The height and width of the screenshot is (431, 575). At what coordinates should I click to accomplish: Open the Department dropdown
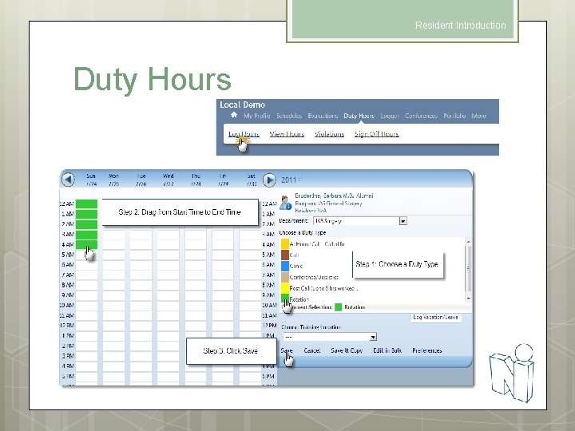(x=360, y=221)
